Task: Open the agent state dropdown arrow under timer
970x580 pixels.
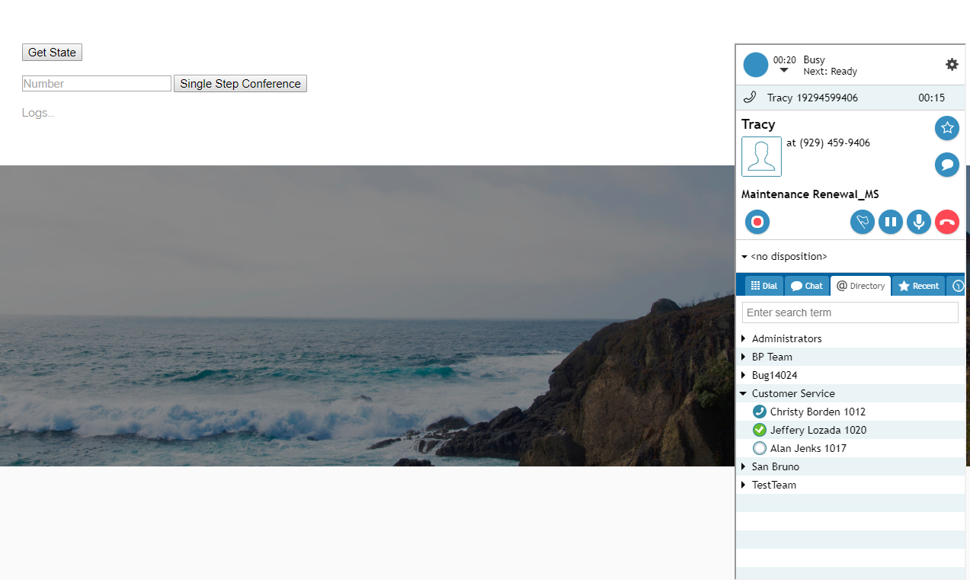Action: [784, 71]
